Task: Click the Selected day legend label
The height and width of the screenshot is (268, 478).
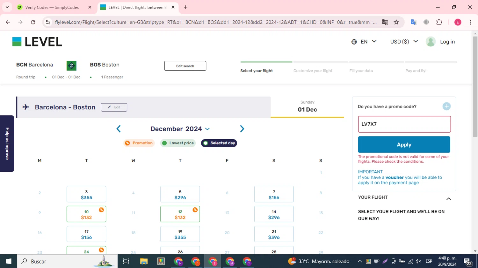Action: coord(219,143)
